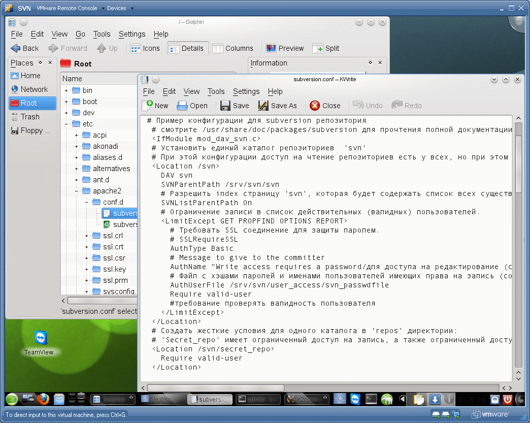Click the clipboard (Klipper) tray icon
This screenshot has height=423, width=530.
pos(419,400)
